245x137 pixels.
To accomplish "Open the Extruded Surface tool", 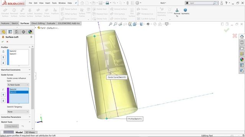I will pos(5,13).
